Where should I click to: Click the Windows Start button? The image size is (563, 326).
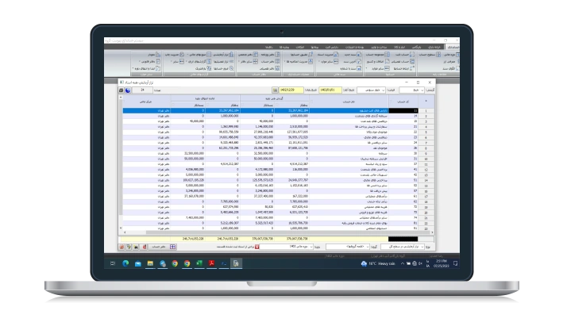(114, 263)
